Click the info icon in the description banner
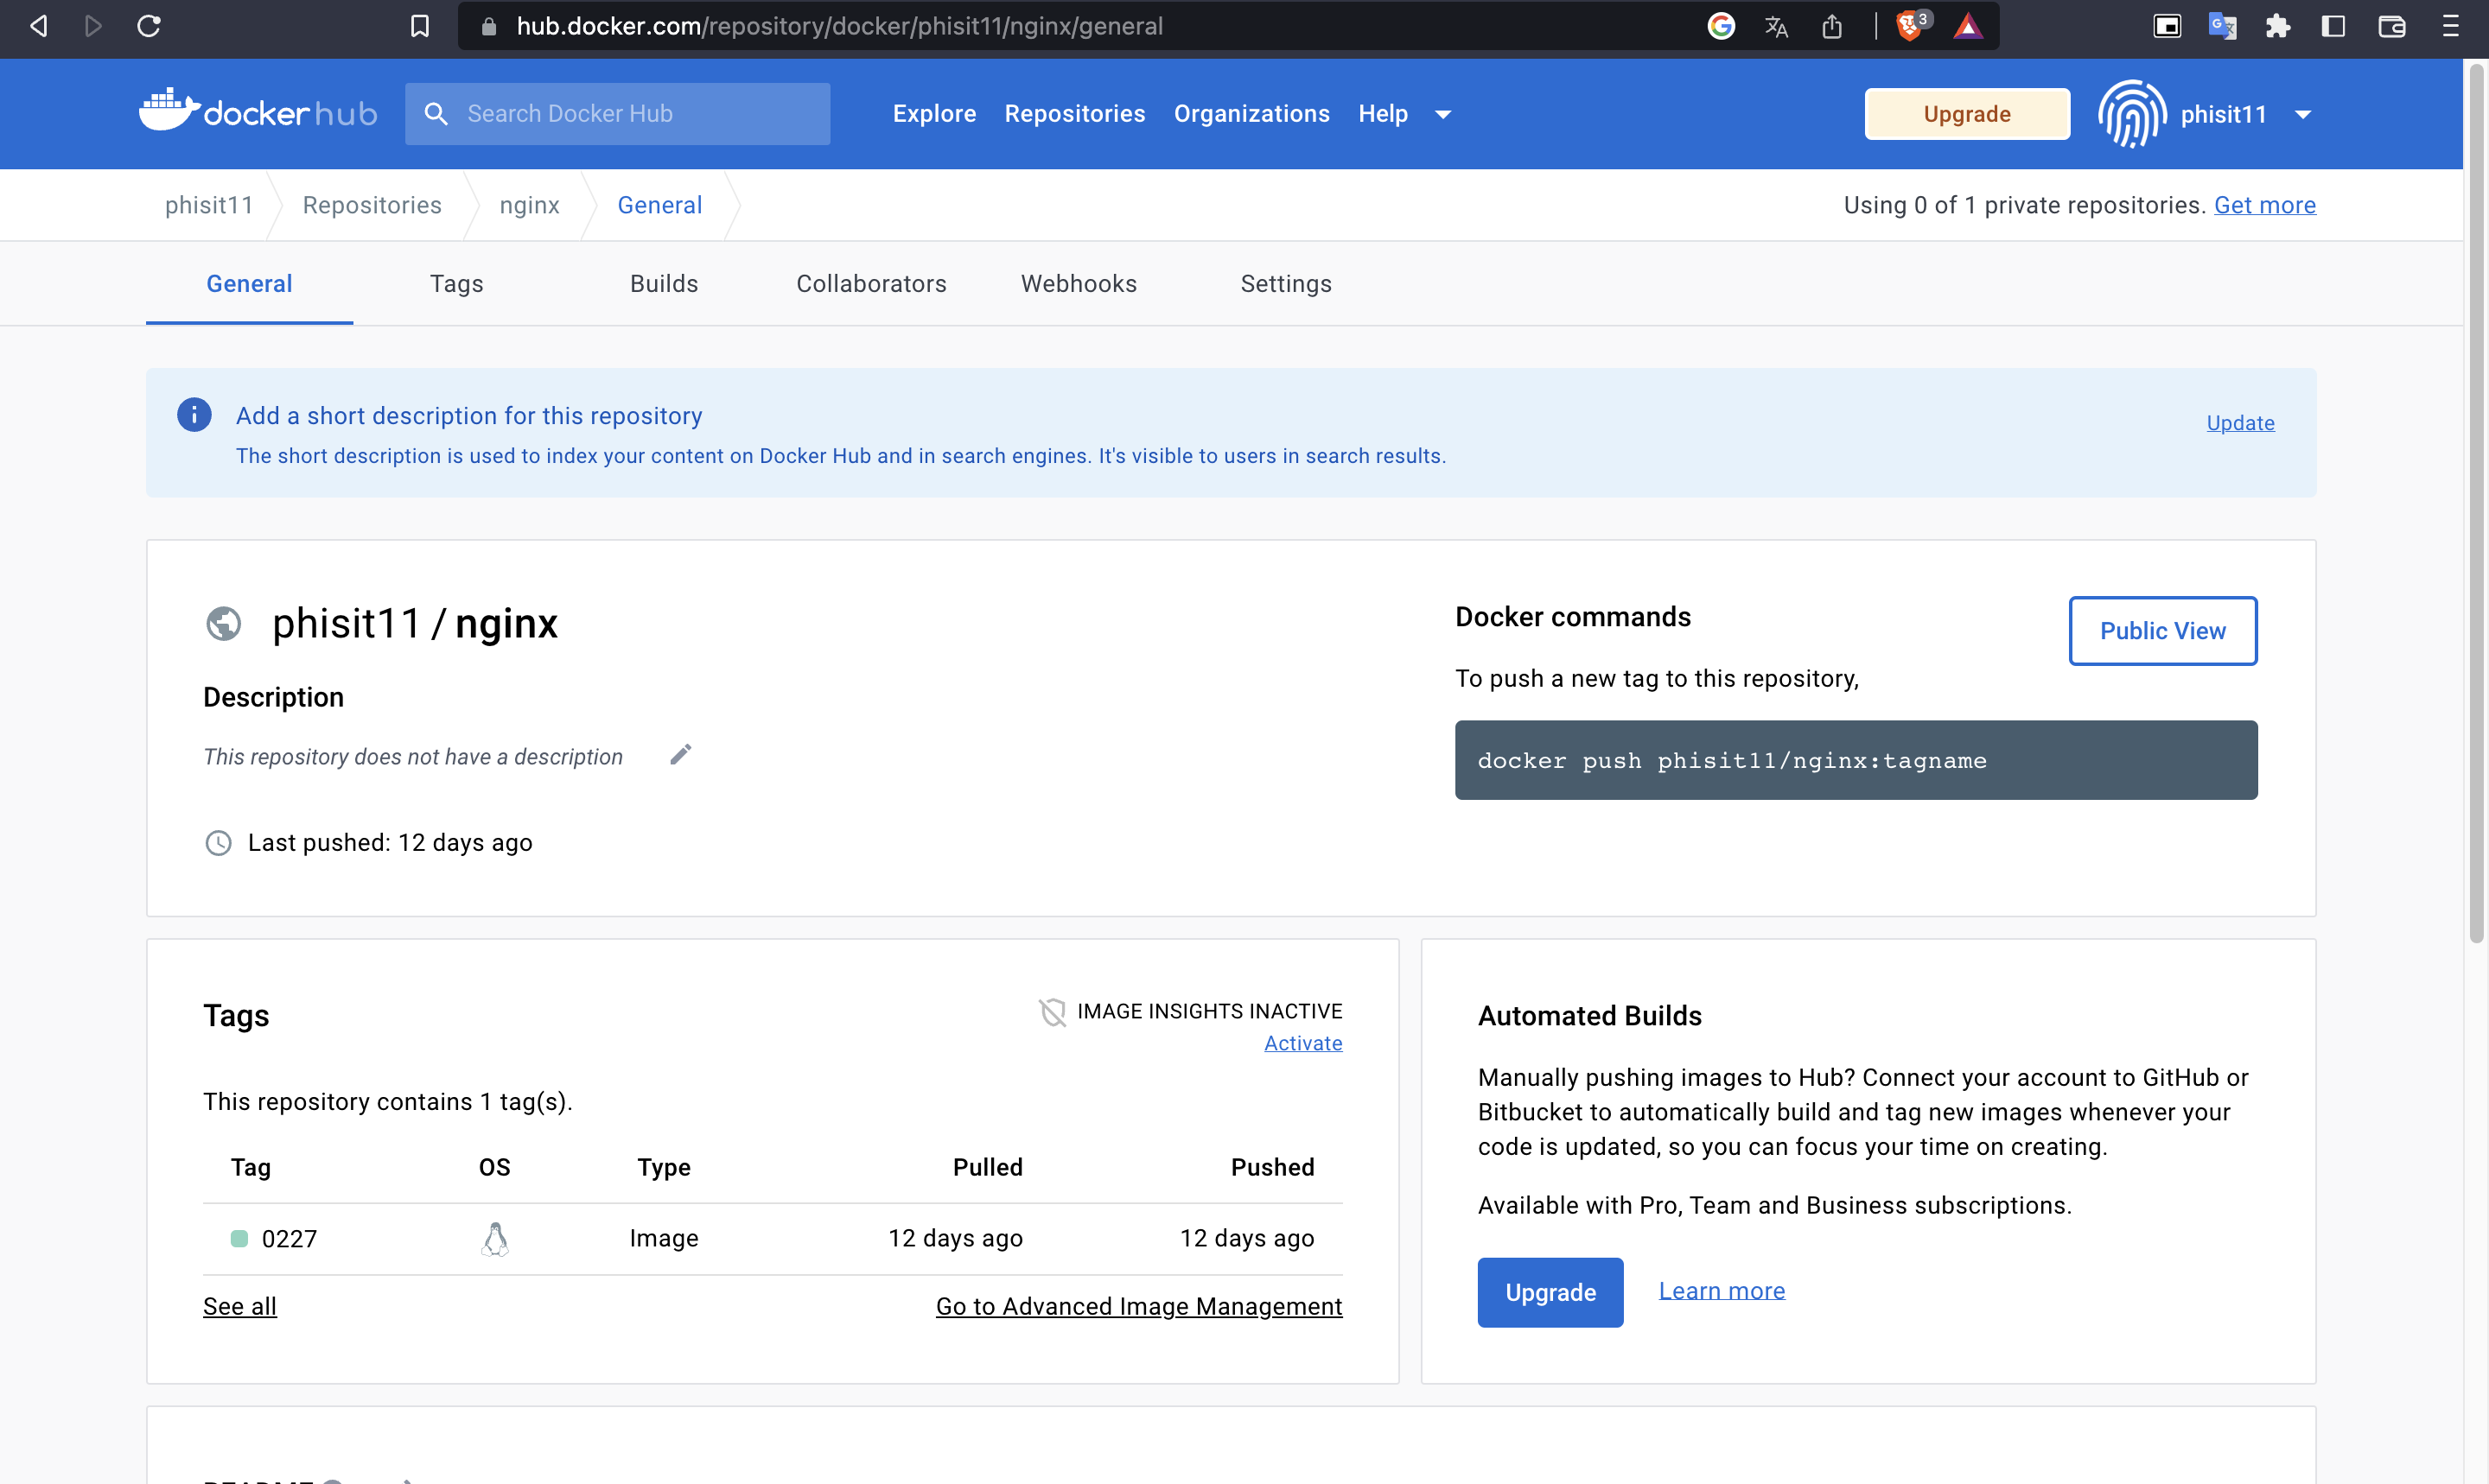2489x1484 pixels. [x=193, y=414]
